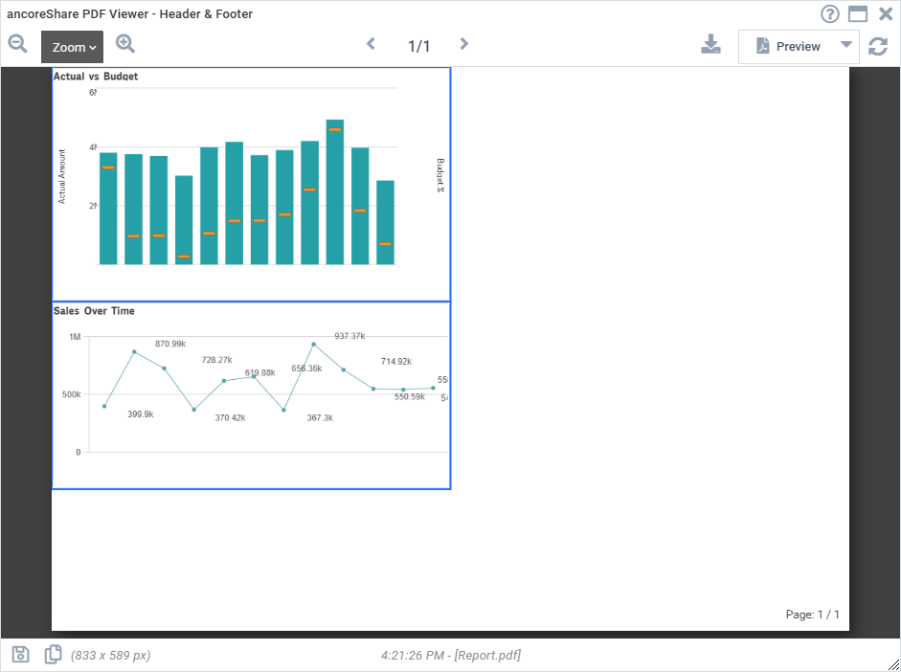Click the copy icon in status bar
This screenshot has height=672, width=901.
tap(53, 654)
